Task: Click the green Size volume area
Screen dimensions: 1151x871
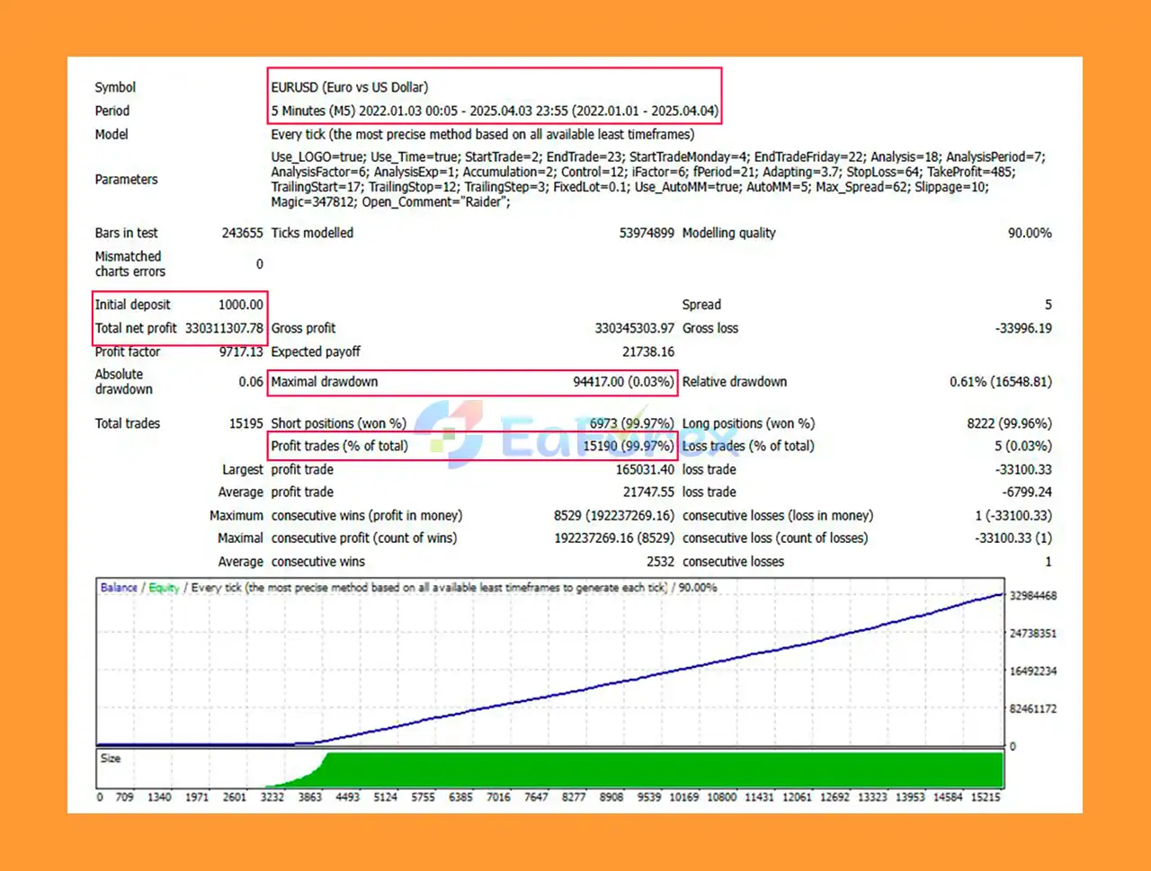Action: tap(665, 769)
